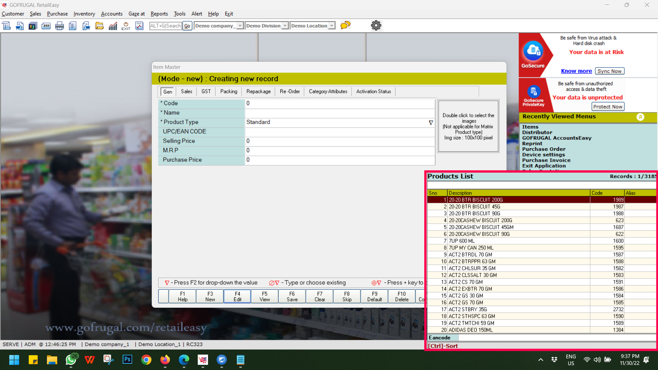Open the settings gear icon
658x370 pixels.
point(376,25)
